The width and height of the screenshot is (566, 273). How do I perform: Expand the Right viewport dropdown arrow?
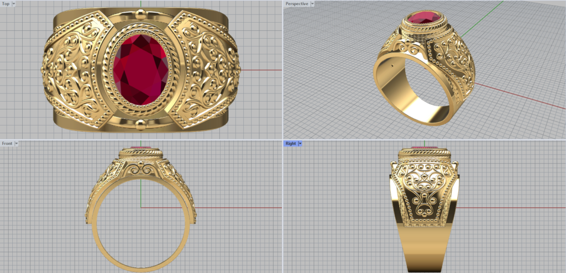coord(299,143)
